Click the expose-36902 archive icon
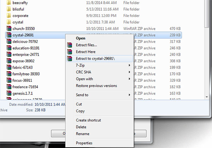Image resolution: width=212 pixels, height=148 pixels. tap(9, 61)
